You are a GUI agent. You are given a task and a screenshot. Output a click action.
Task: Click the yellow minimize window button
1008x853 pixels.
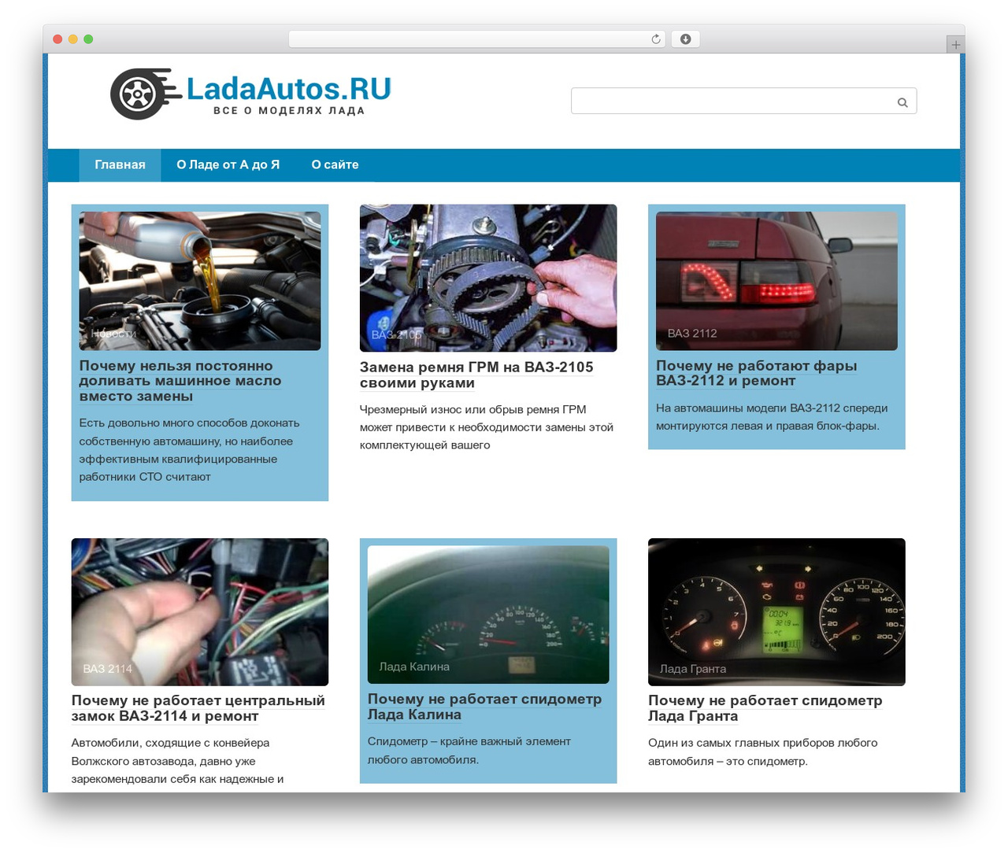73,39
